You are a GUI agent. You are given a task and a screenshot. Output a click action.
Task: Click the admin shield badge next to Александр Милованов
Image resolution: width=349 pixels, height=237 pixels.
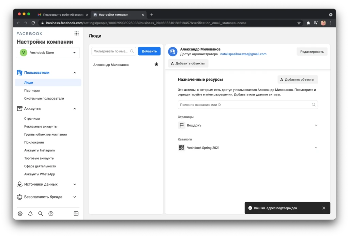(156, 64)
